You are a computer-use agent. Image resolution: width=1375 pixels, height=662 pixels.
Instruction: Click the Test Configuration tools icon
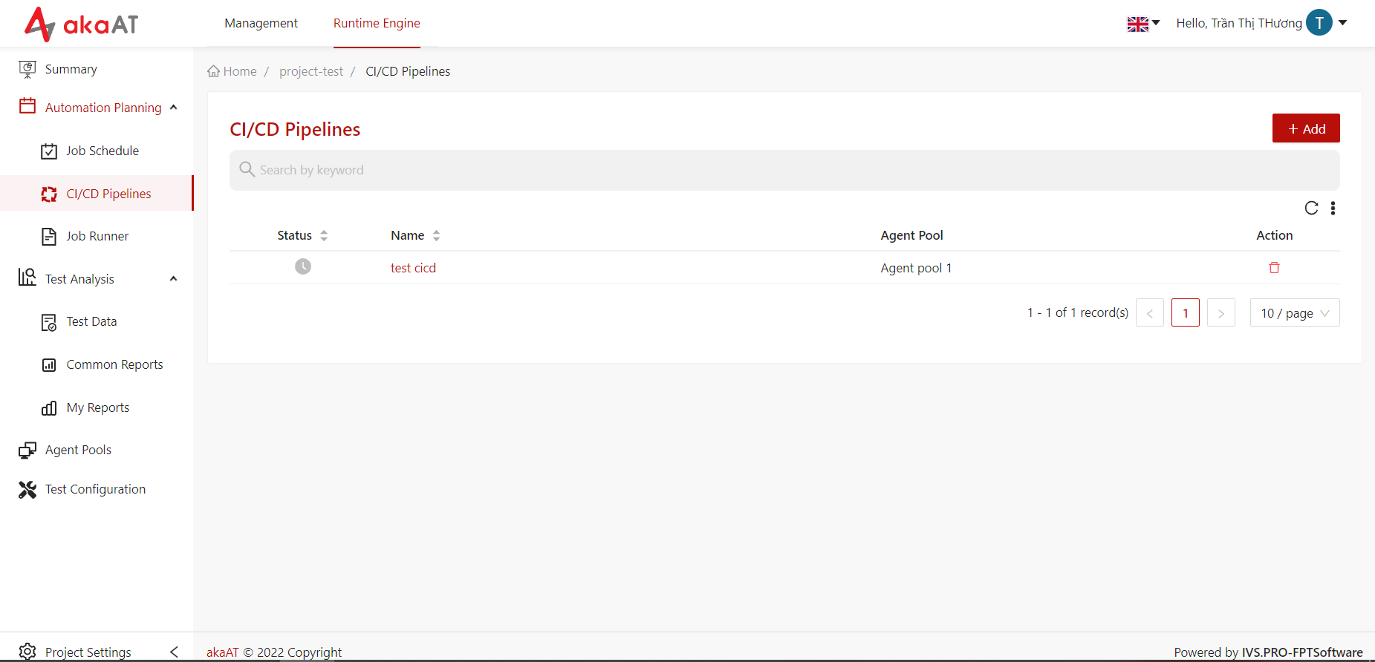pyautogui.click(x=27, y=490)
